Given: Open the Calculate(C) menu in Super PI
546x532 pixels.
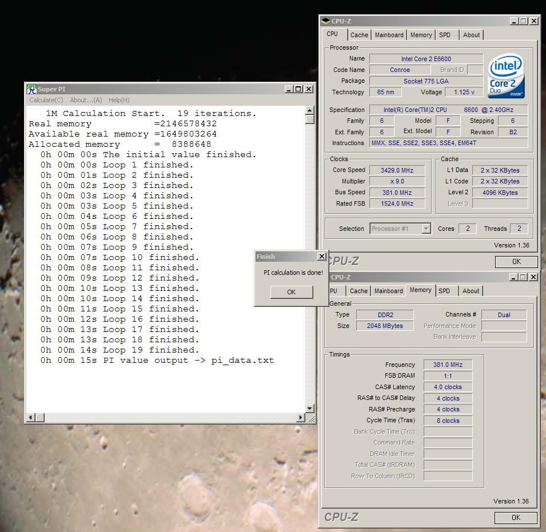Looking at the screenshot, I should (x=46, y=100).
